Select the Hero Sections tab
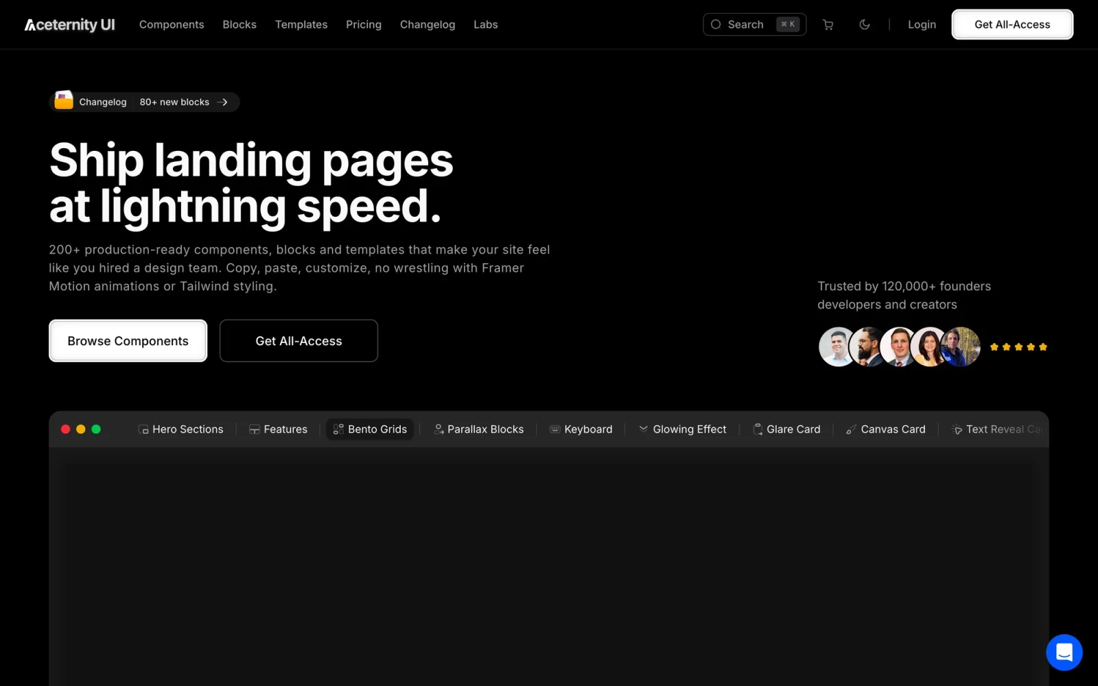Screen dimensions: 1098x686 [181, 429]
